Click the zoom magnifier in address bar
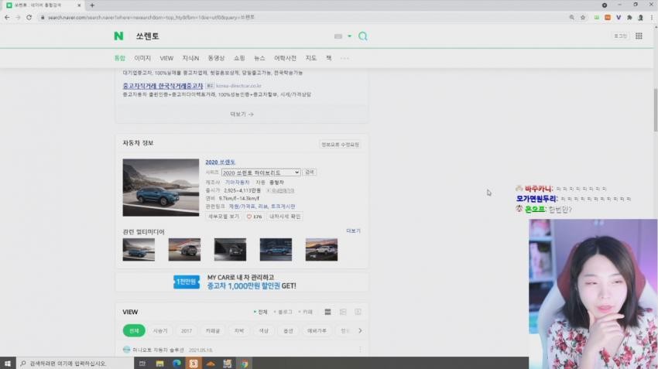The height and width of the screenshot is (369, 658). (571, 17)
